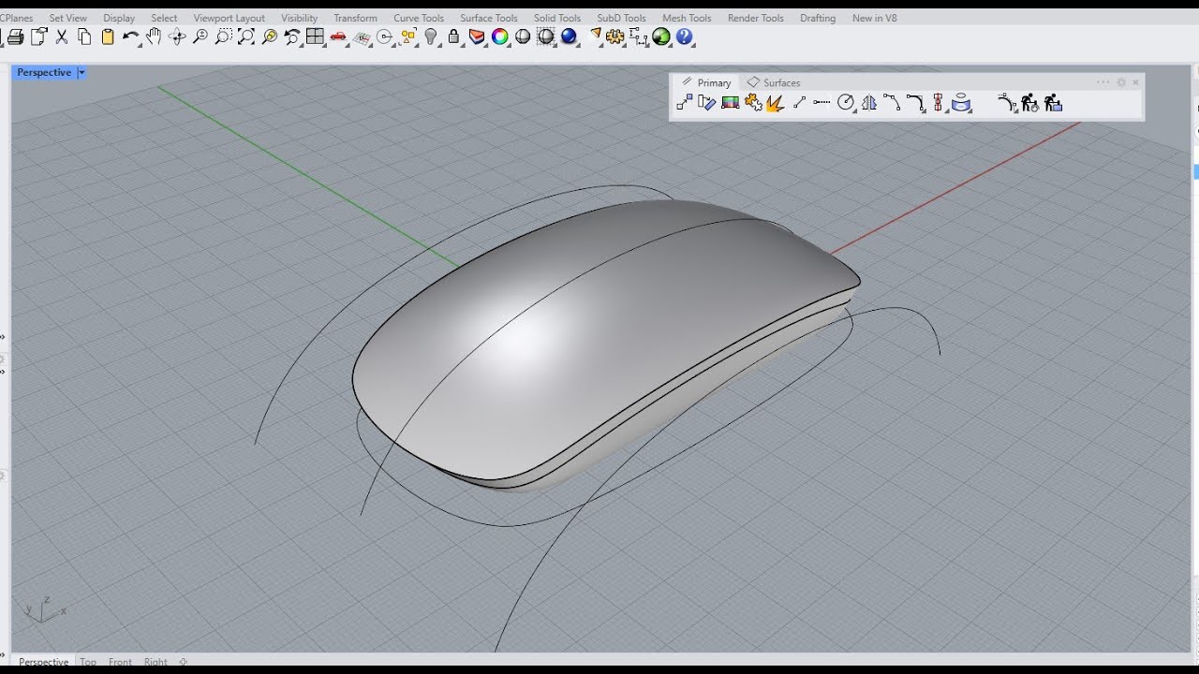This screenshot has width=1199, height=674.
Task: Click the four-viewport layout icon
Action: 316,37
